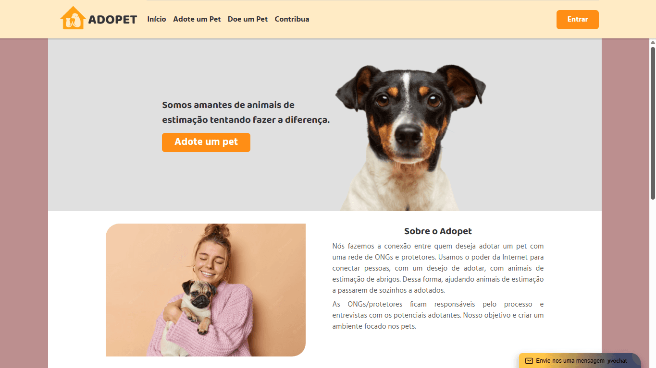Click the scrollbar track below the thumb
This screenshot has height=368, width=656.
tap(653, 283)
